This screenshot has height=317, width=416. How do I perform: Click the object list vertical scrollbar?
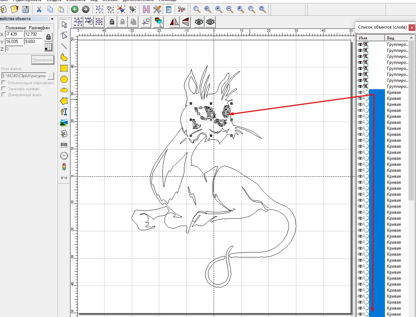click(411, 121)
